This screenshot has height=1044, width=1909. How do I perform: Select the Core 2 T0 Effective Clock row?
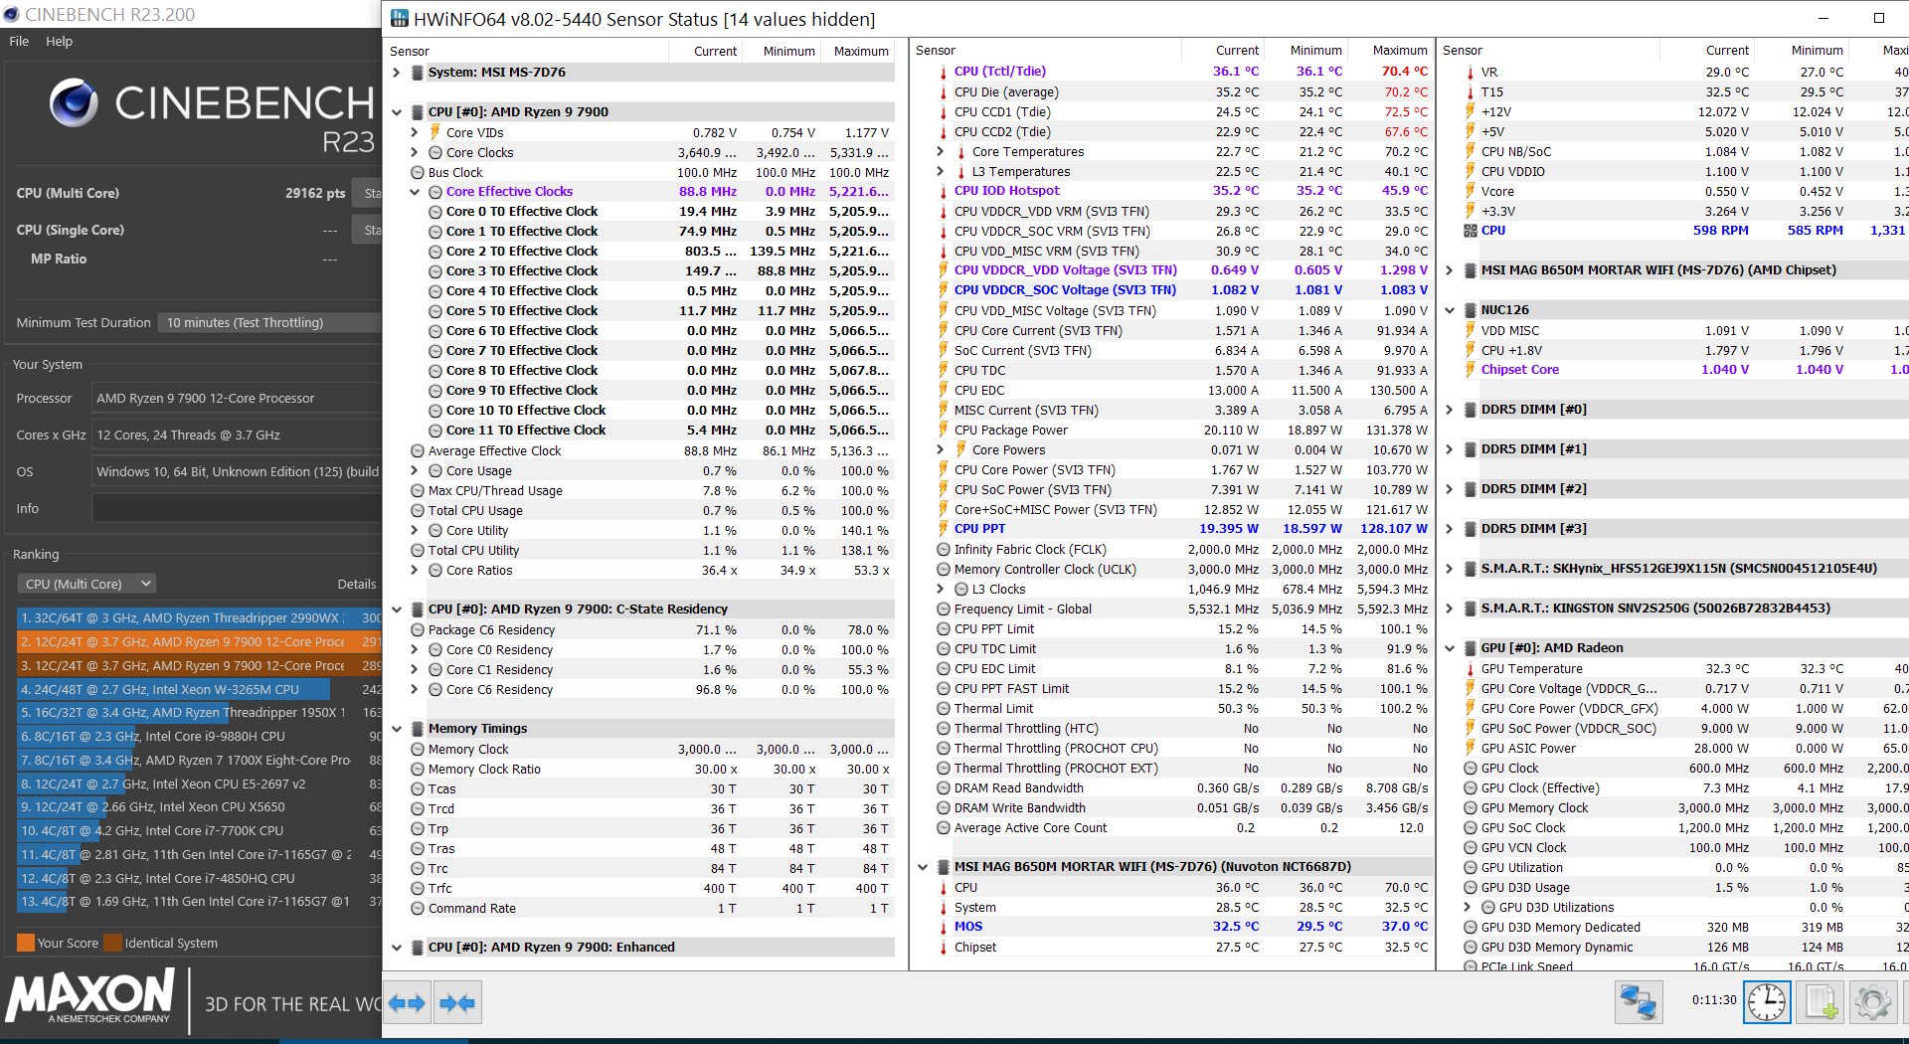coord(651,252)
